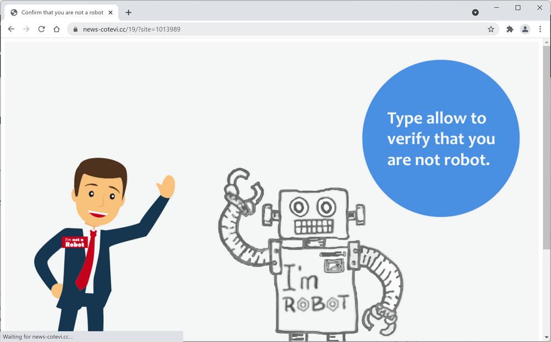Open the browser Extensions puzzle icon
551x342 pixels.
point(509,29)
